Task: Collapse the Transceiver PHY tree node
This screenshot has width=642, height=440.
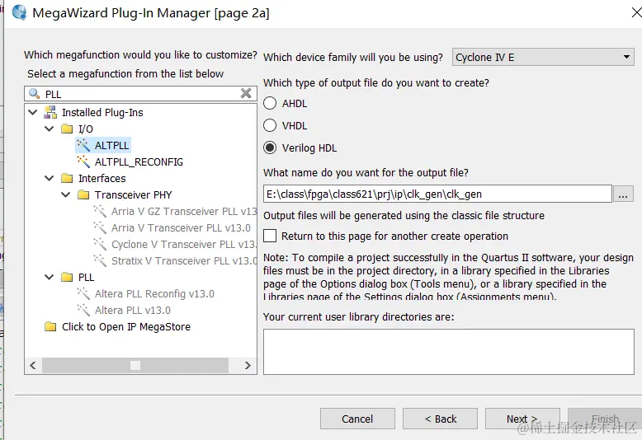Action: pyautogui.click(x=65, y=194)
